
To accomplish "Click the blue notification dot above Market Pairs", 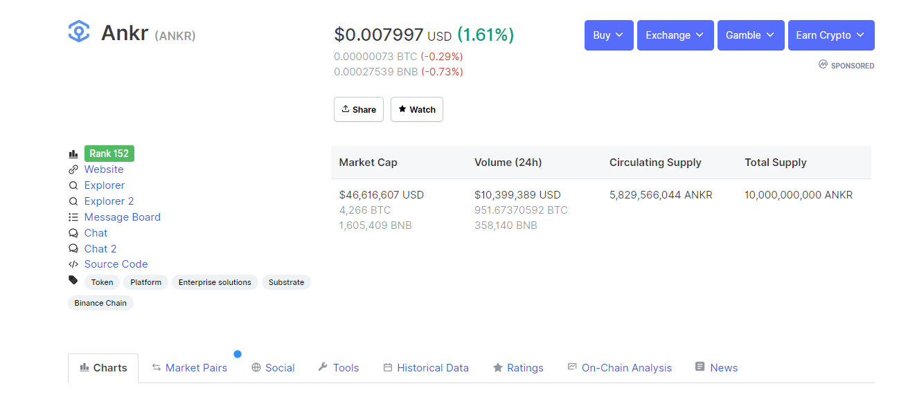I will click(x=238, y=354).
